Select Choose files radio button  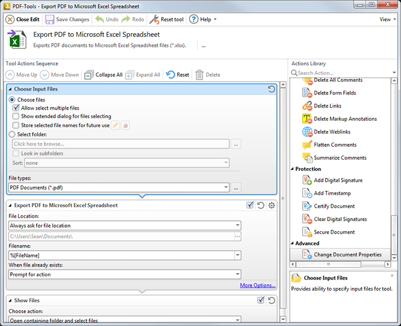(12, 100)
